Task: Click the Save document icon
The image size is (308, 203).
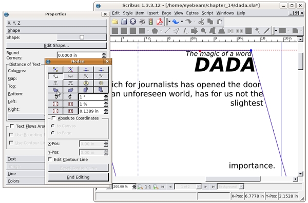Action: (124, 22)
